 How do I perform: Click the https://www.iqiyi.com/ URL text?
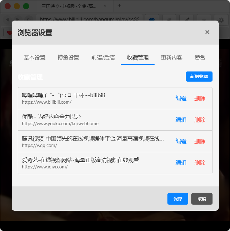pyautogui.click(x=45, y=167)
